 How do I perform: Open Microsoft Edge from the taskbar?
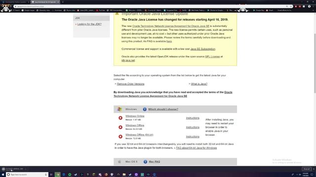click(x=64, y=175)
